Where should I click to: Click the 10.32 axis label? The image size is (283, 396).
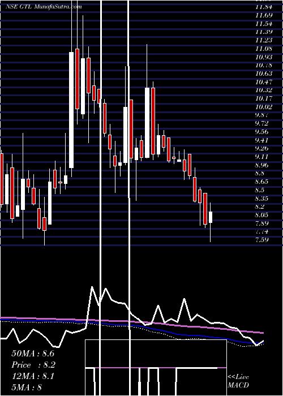264,90
